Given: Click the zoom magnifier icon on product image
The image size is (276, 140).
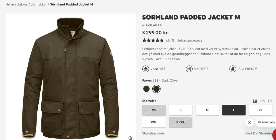Looking at the screenshot, I should click(x=131, y=138).
